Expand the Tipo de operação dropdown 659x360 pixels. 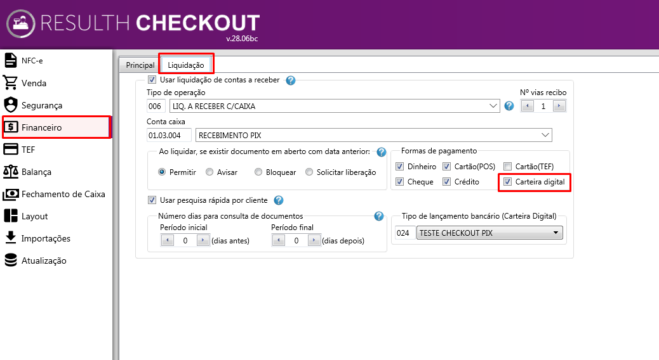pos(493,106)
